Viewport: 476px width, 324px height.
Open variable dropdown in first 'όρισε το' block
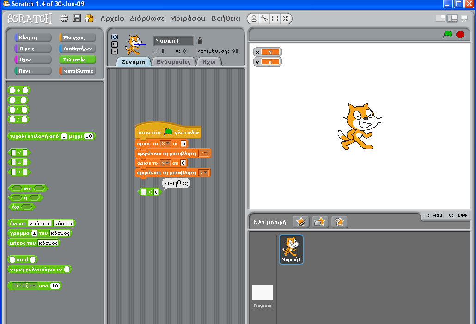[165, 144]
